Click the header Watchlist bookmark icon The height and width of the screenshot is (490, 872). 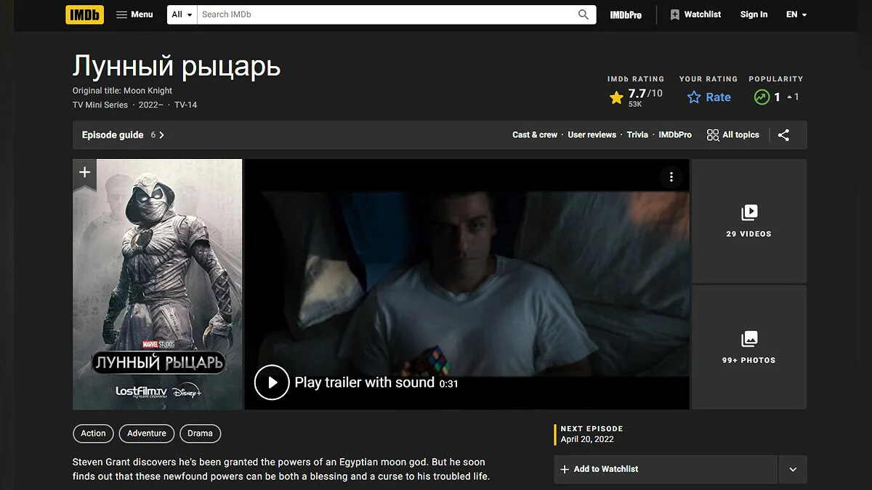(x=675, y=15)
